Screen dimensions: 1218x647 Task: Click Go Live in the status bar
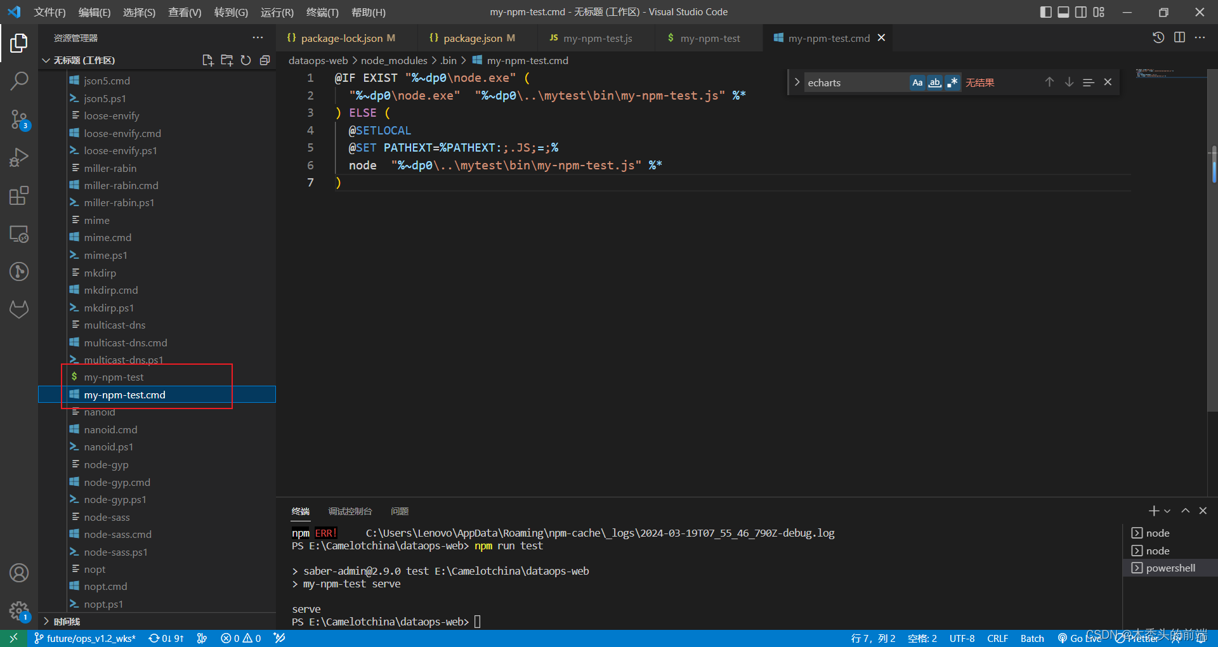1080,638
